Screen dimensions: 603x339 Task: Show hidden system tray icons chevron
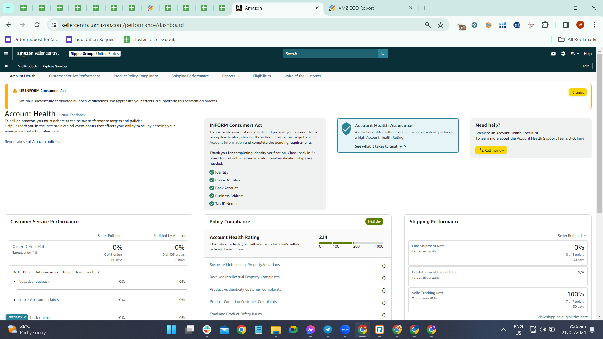click(503, 330)
